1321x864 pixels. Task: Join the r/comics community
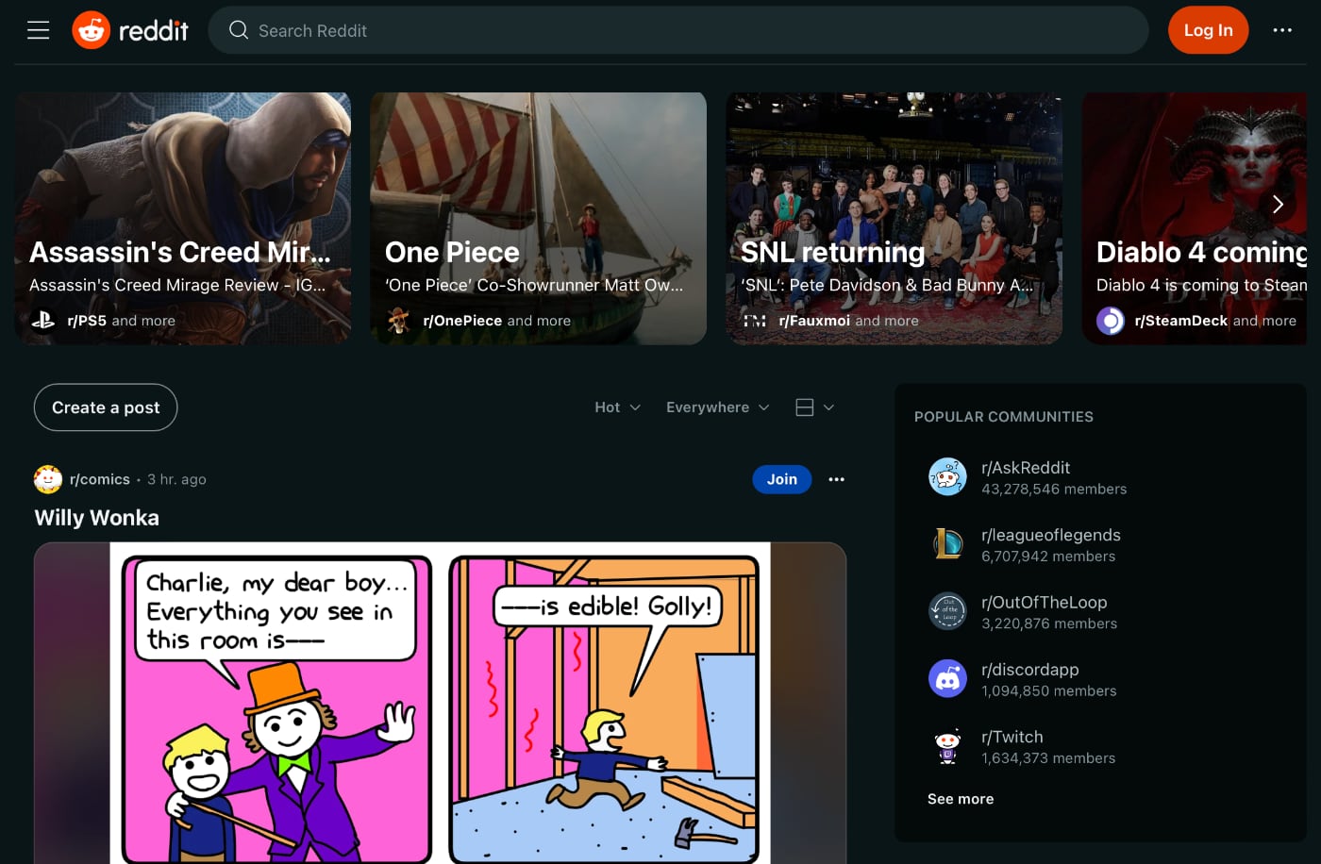pyautogui.click(x=781, y=479)
